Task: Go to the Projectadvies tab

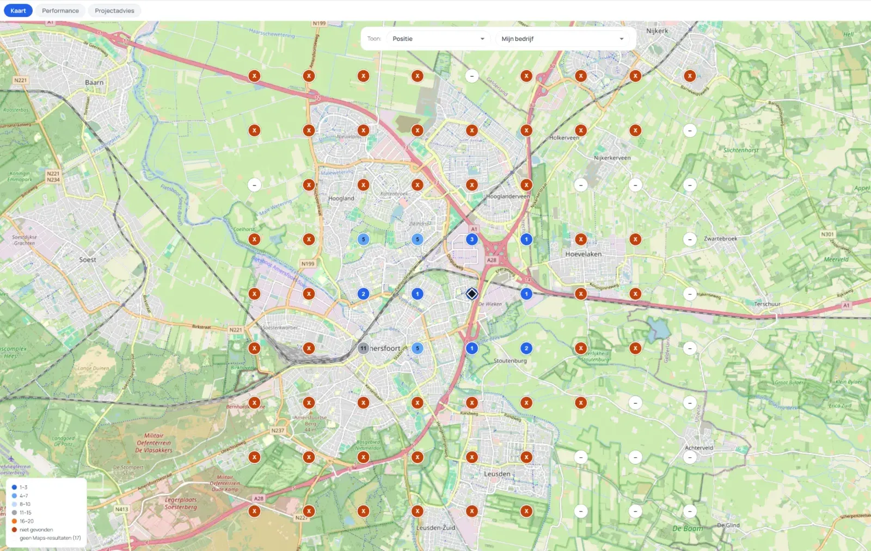Action: 114,10
